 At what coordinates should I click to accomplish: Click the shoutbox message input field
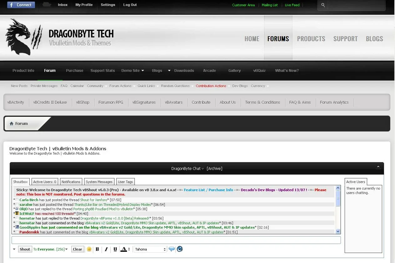(x=176, y=240)
